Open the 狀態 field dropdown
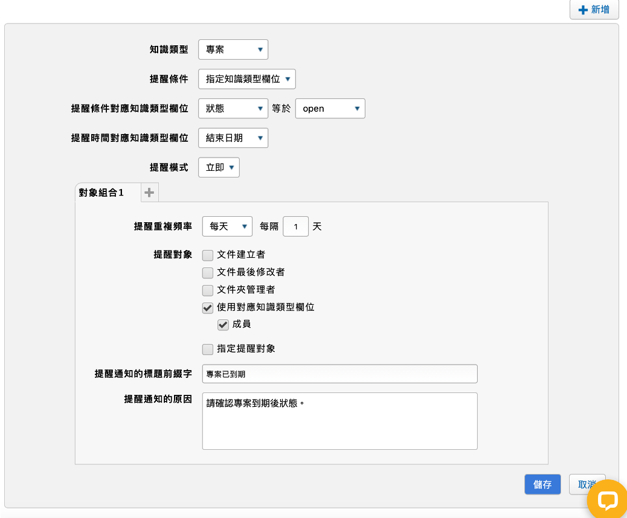 (x=233, y=109)
